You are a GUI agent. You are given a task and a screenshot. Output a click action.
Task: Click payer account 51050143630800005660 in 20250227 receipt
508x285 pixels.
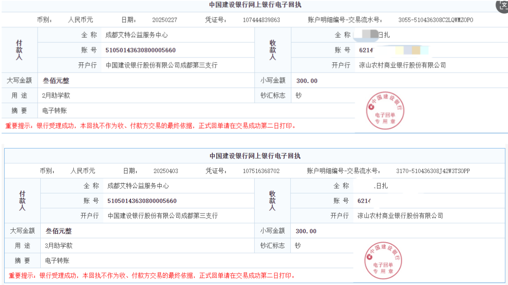click(x=141, y=50)
